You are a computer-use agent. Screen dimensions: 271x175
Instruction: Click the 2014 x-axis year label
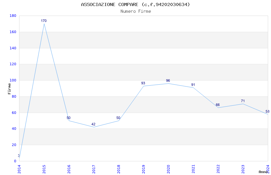(x=19, y=169)
